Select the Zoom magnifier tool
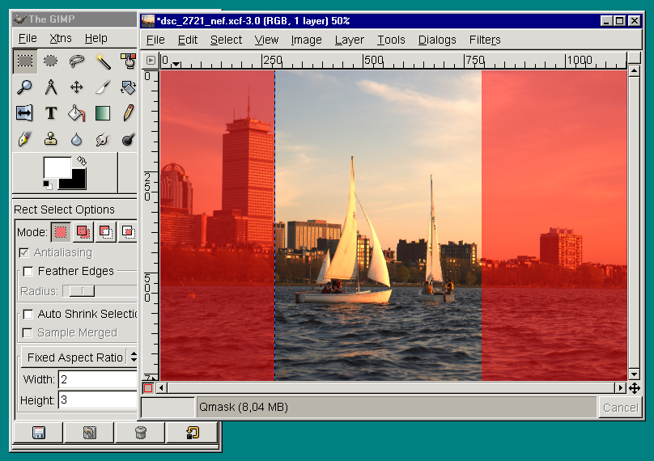 24,87
